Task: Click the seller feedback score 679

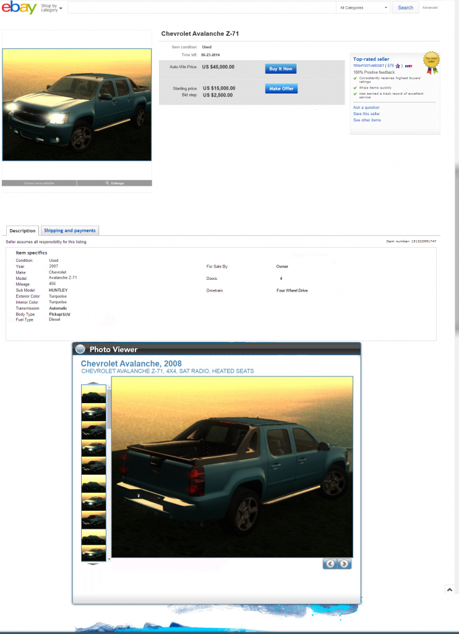Action: [x=390, y=66]
